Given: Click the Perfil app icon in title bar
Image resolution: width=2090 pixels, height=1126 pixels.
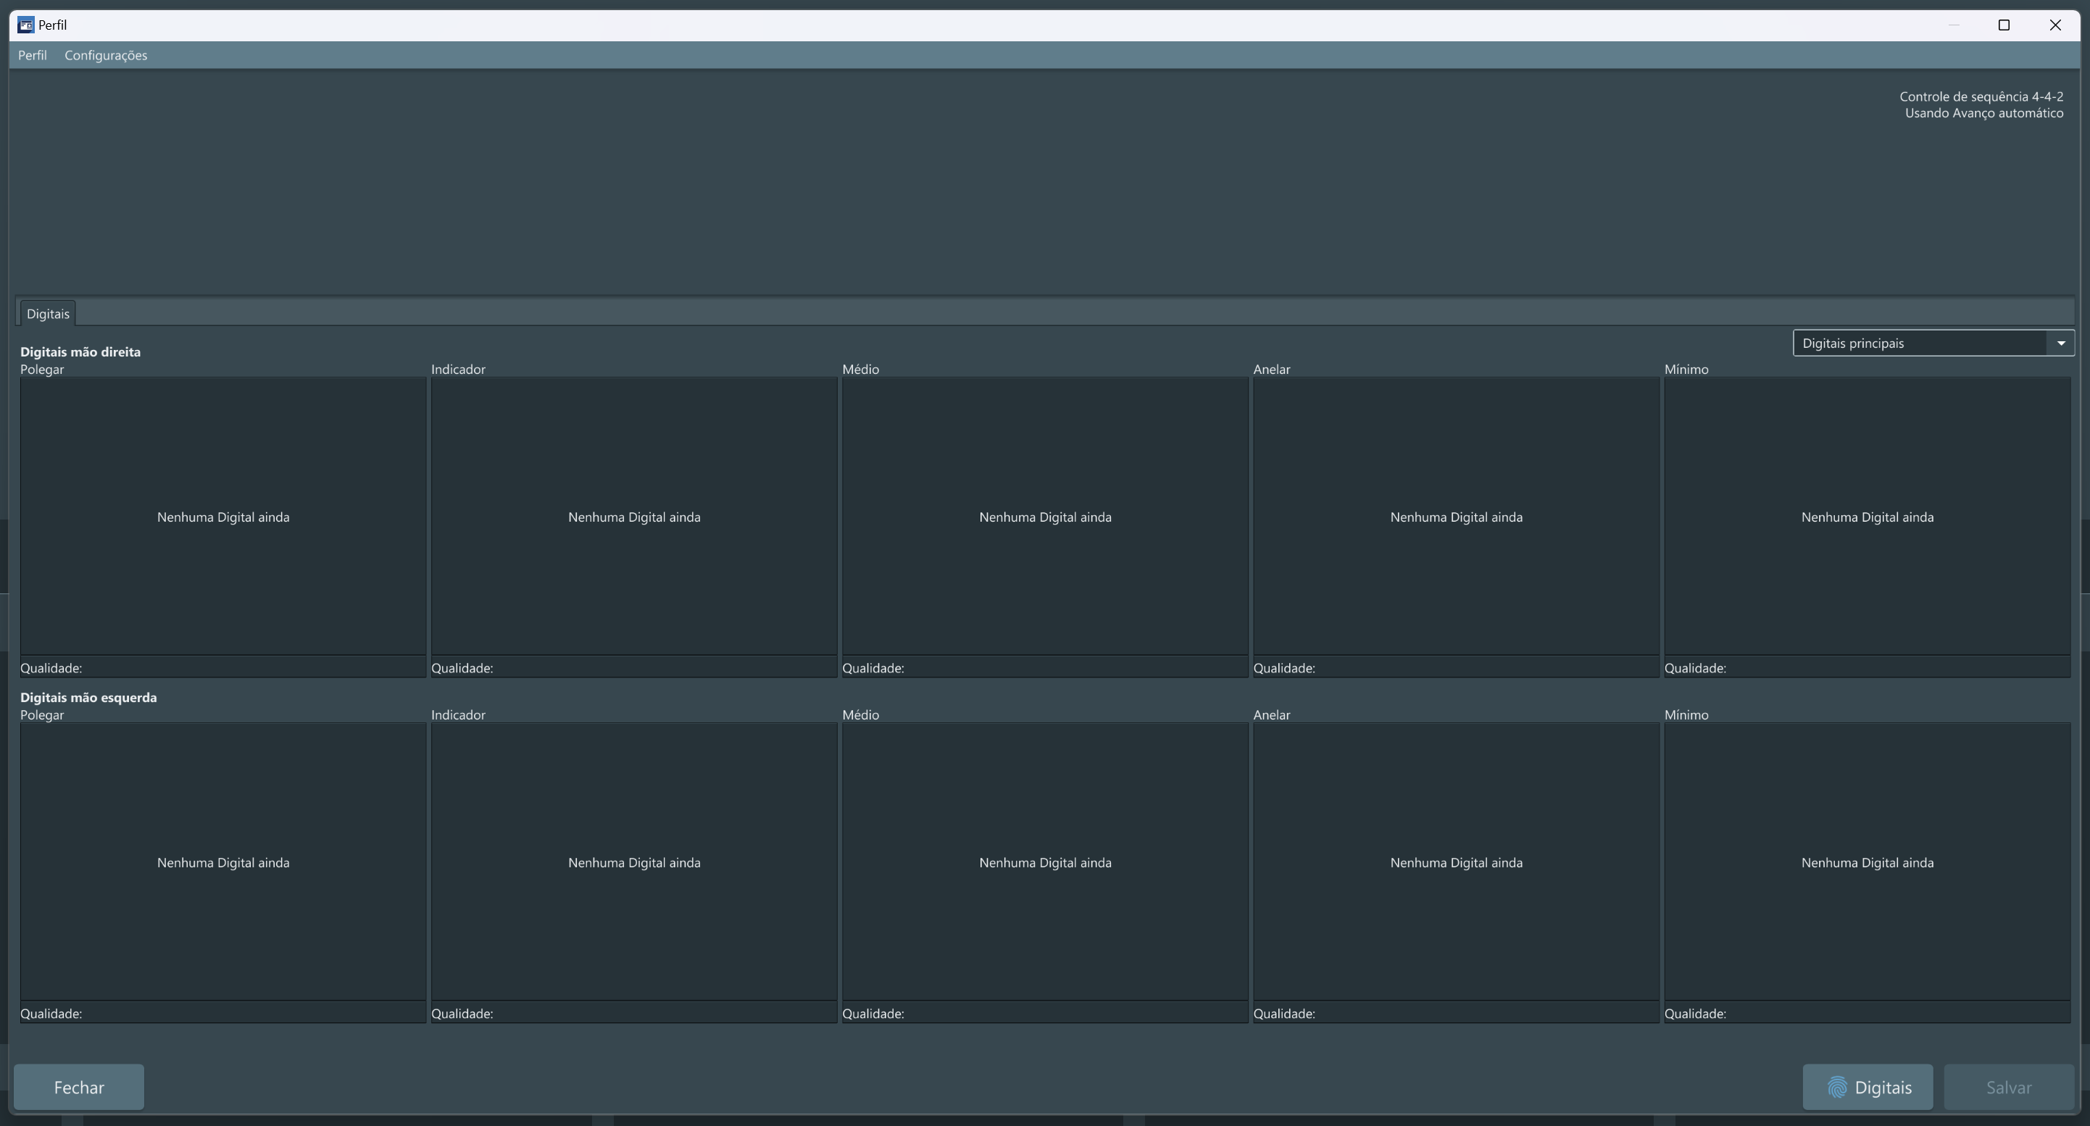Looking at the screenshot, I should [x=26, y=25].
